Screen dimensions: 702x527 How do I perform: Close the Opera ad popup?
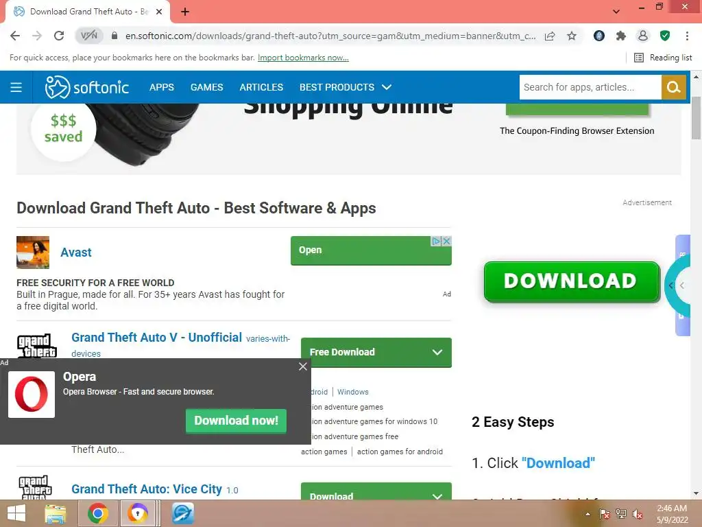303,366
